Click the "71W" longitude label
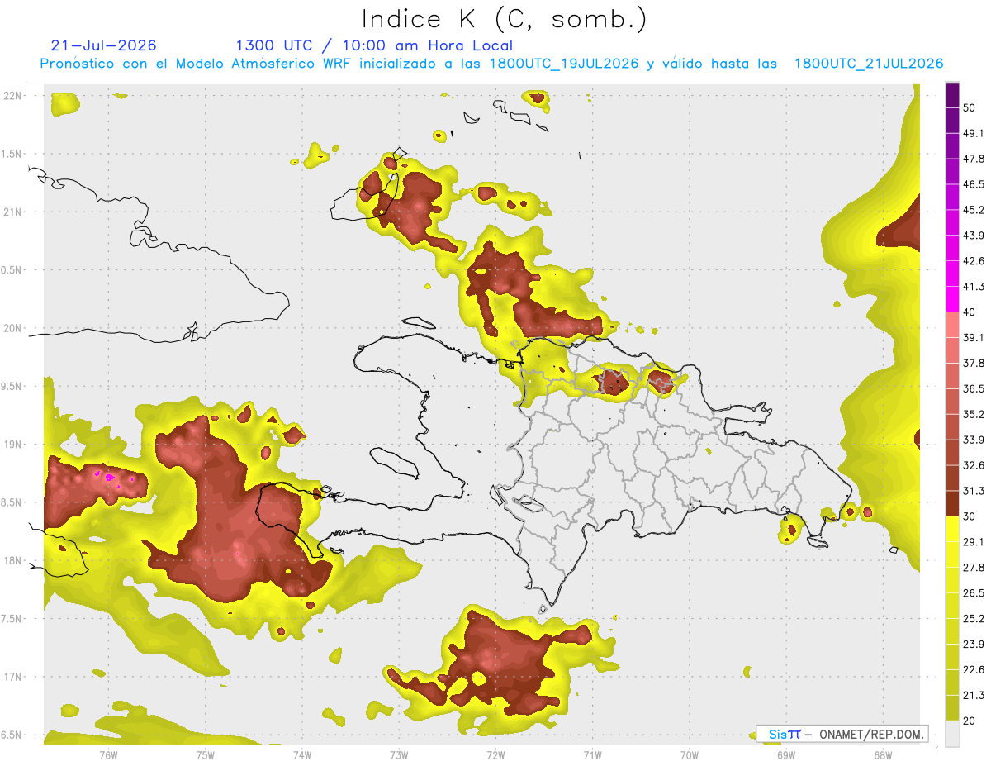991x766 pixels. tap(592, 754)
